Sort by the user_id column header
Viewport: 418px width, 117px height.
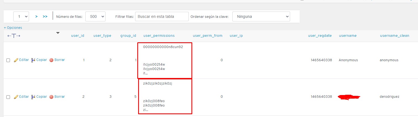coord(78,36)
